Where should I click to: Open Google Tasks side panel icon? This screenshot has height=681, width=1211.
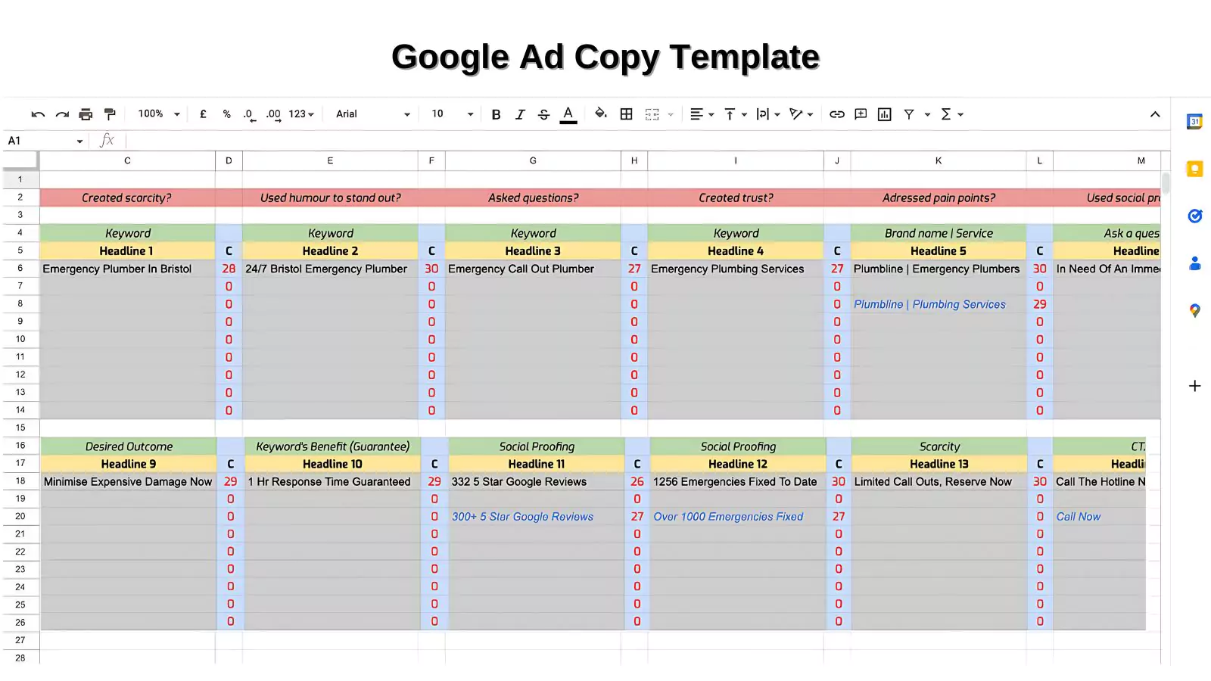point(1194,216)
